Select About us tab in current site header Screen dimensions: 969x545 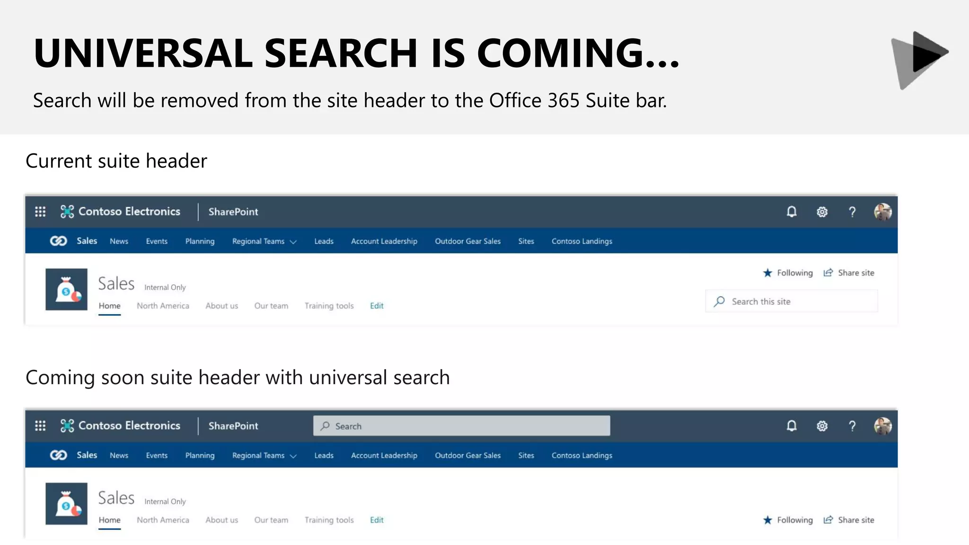click(221, 306)
